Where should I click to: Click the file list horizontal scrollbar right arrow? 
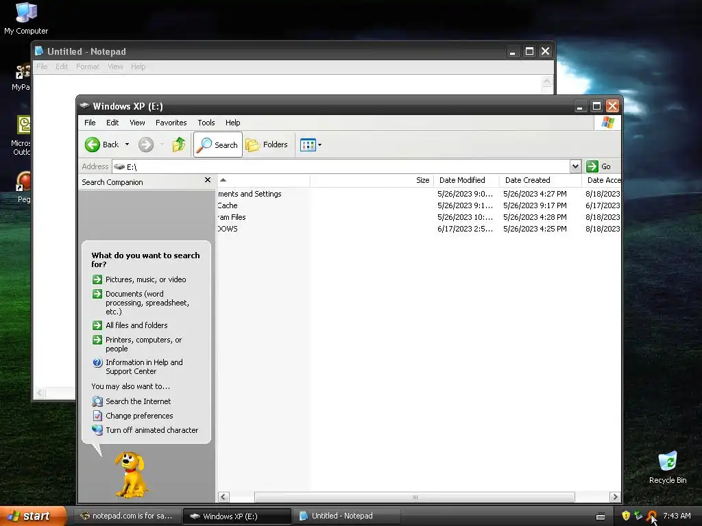pos(615,497)
